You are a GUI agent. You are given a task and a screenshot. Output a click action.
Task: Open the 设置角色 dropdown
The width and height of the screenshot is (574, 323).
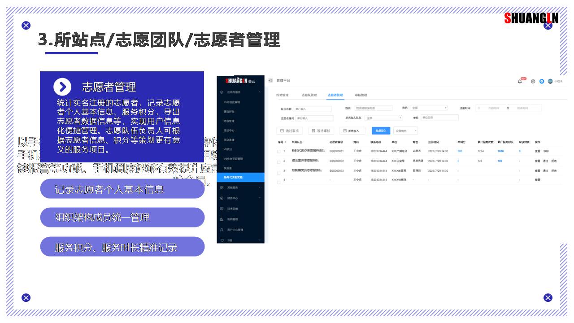[x=406, y=131]
